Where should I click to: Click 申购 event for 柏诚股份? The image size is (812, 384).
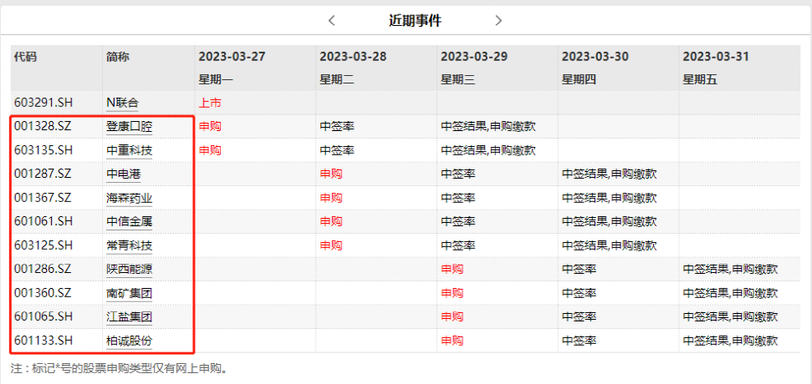tap(452, 341)
